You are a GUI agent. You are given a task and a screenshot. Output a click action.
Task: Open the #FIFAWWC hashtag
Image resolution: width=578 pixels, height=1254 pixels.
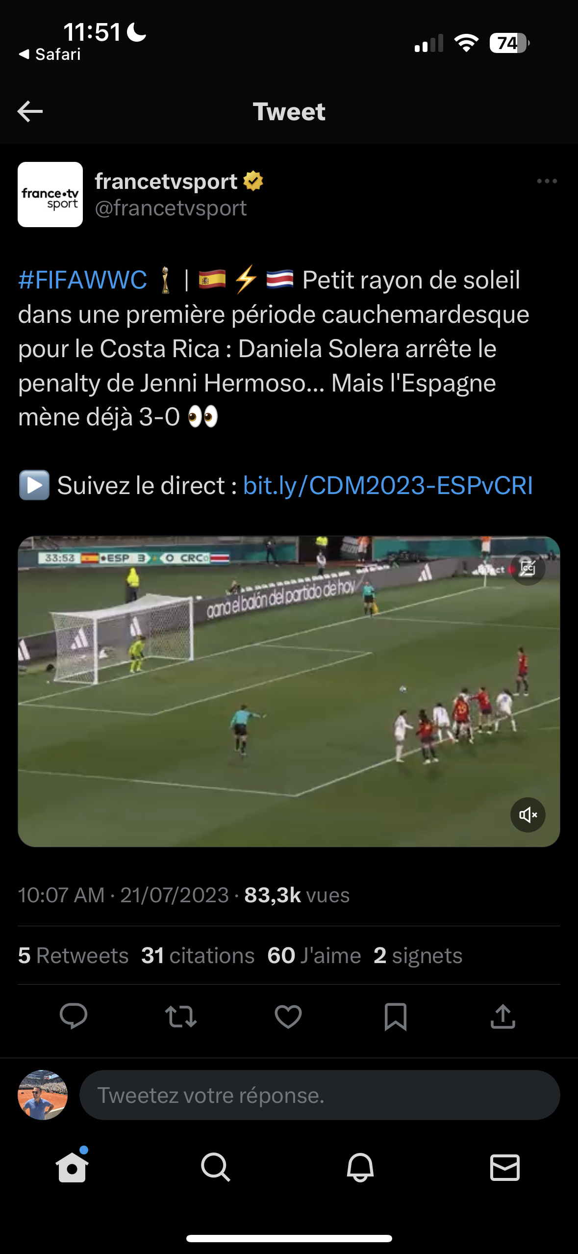pos(82,280)
